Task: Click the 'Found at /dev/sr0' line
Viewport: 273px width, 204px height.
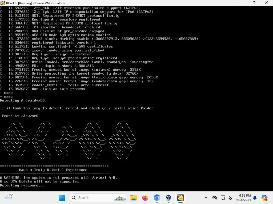Action: click(20, 116)
